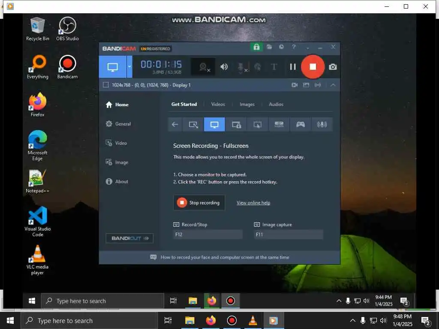Image resolution: width=439 pixels, height=329 pixels.
Task: Click the Stop recording button
Action: point(199,203)
